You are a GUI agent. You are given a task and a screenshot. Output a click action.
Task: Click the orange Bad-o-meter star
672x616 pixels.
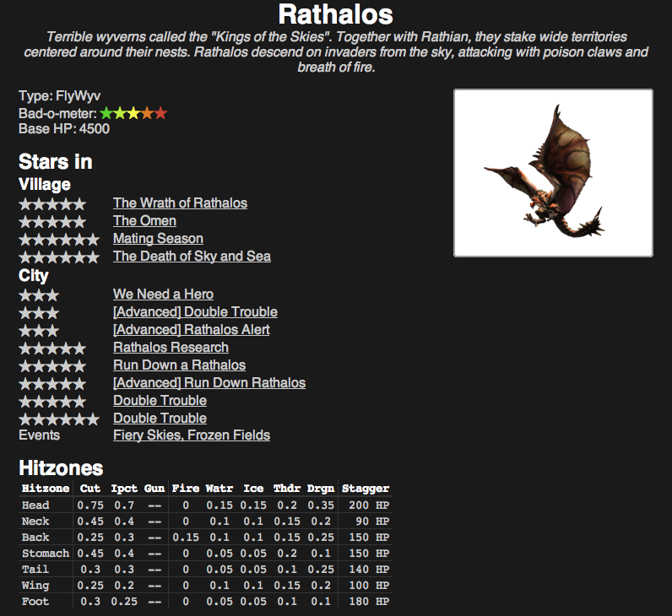point(147,114)
